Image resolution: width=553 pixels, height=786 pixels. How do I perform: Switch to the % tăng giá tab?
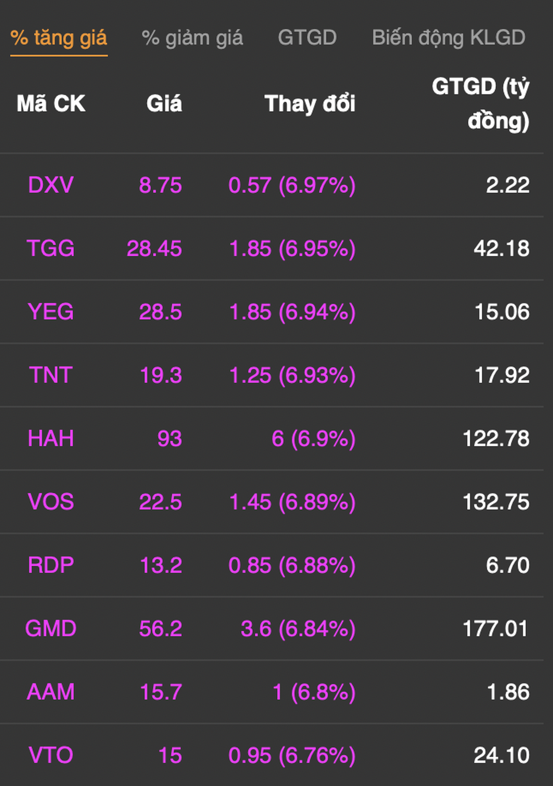(58, 38)
